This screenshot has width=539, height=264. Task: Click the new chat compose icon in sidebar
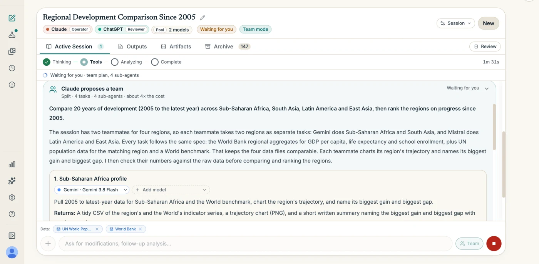click(x=12, y=18)
